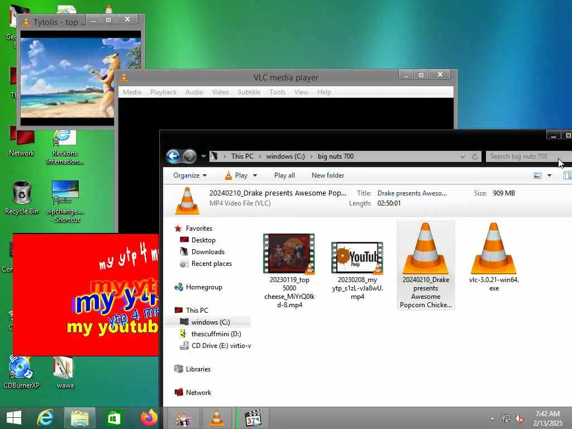Click 'big nuts 700' in the address bar
Viewport: 572px width, 429px height.
tap(336, 156)
